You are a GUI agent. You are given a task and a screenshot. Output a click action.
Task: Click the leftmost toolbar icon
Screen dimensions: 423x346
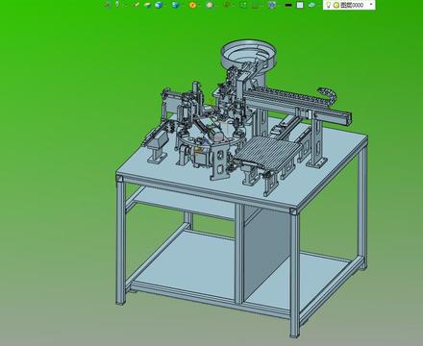pos(108,5)
